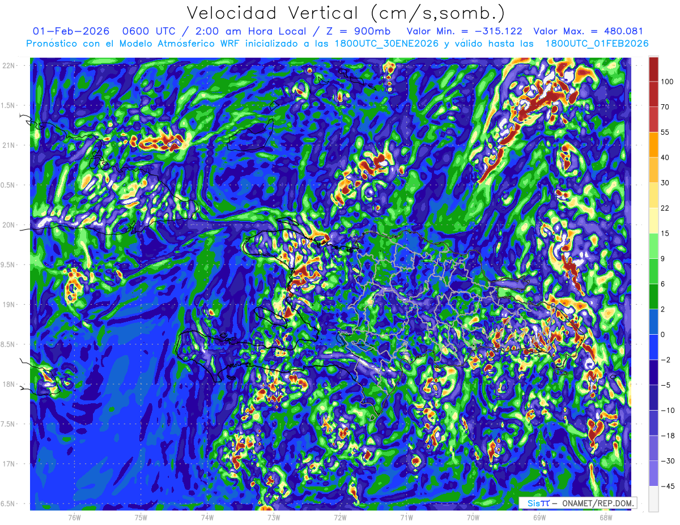Pick the green swatch between 6 and 9
This screenshot has height=525, width=680.
(653, 271)
